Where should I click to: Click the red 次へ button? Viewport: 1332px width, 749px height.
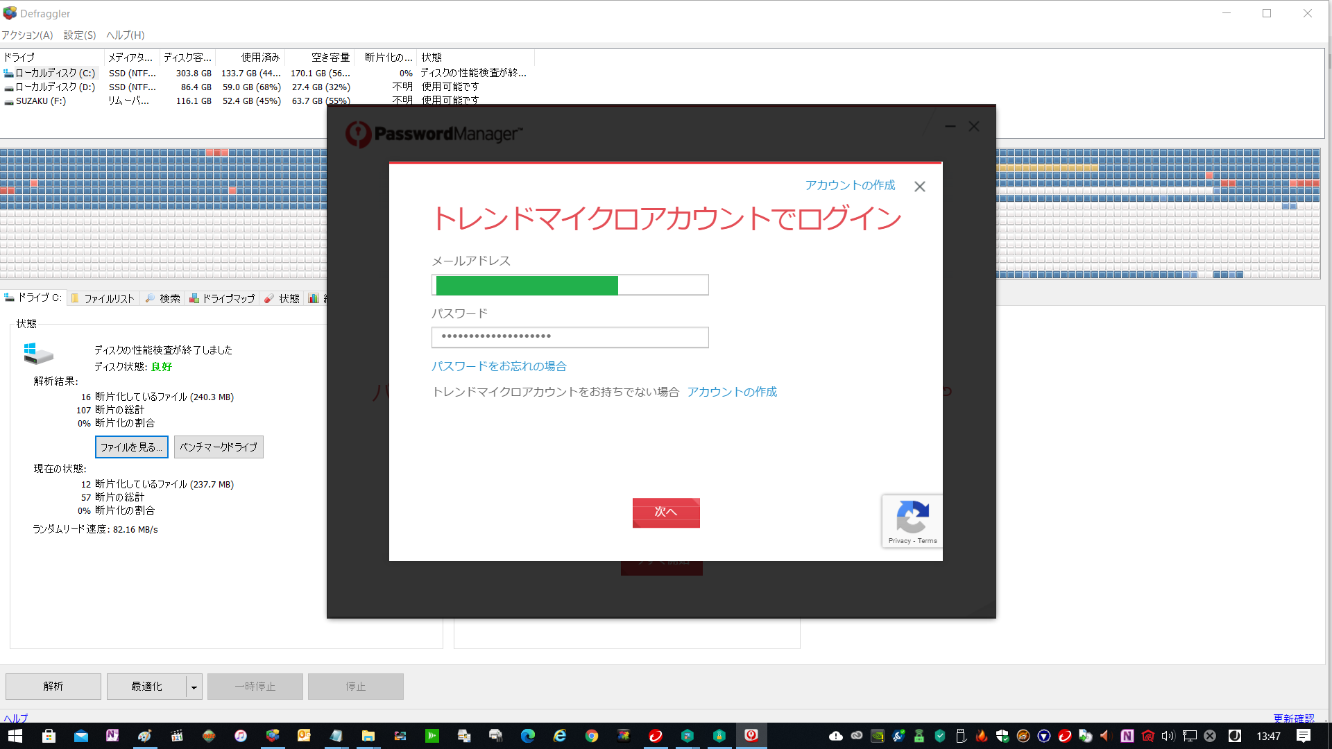tap(666, 513)
